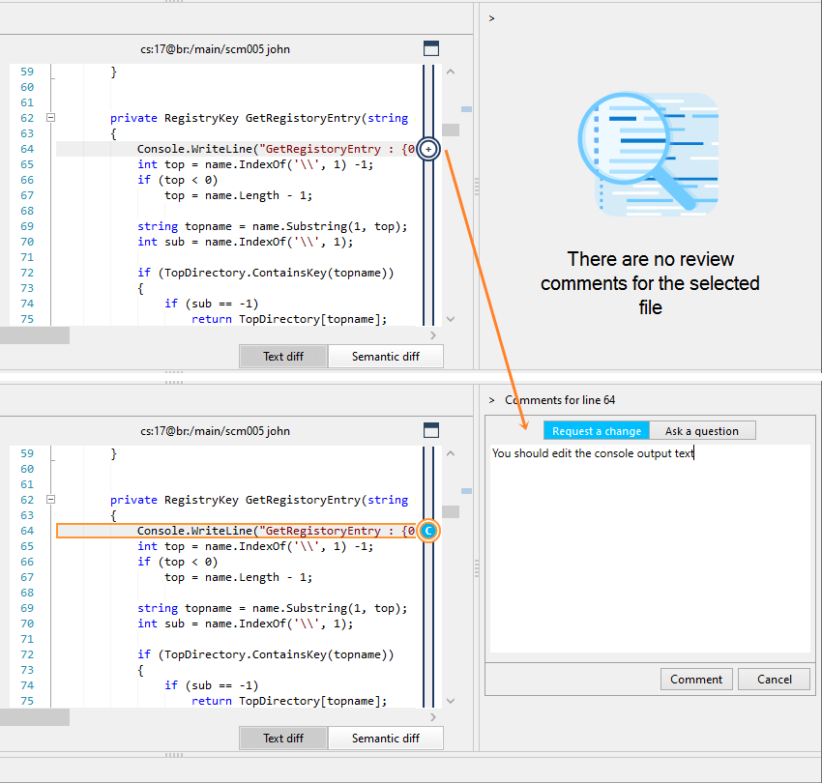This screenshot has height=783, width=822.
Task: Select Semantic diff tab in upper pane
Action: tap(385, 357)
